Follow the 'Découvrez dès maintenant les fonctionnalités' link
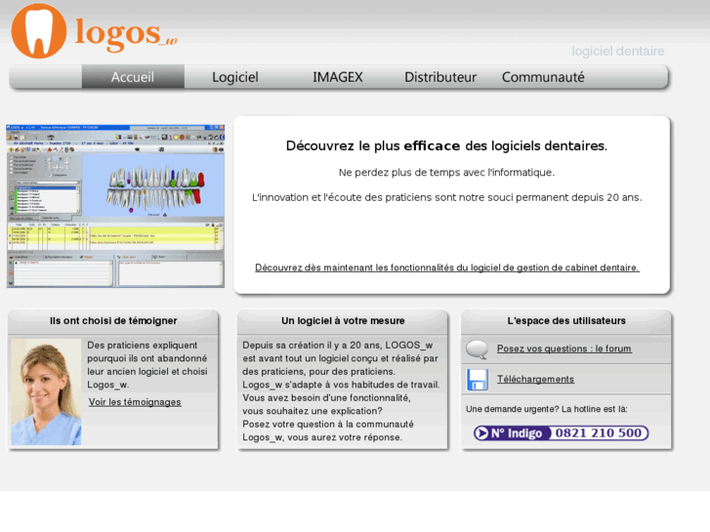This screenshot has height=532, width=710. pos(447,267)
